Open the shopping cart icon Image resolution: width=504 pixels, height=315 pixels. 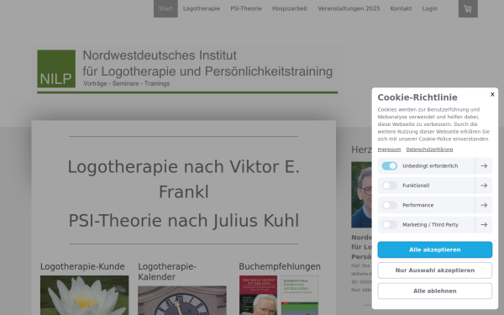[x=468, y=8]
